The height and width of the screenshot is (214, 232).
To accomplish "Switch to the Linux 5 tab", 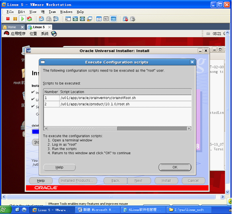I will pos(39,27).
